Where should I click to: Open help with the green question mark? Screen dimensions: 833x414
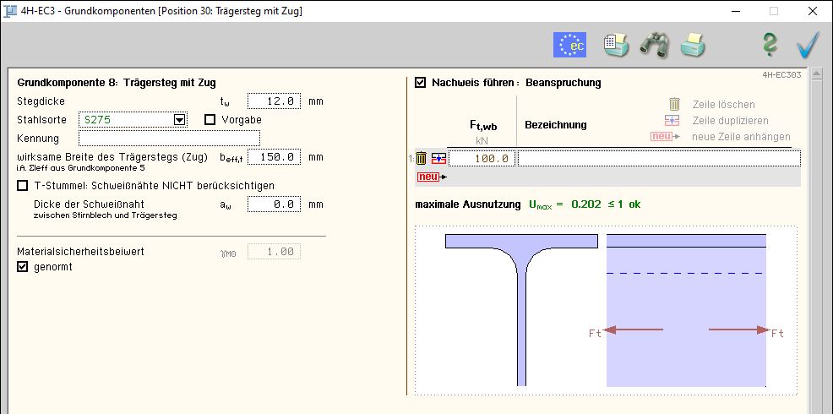coord(770,44)
